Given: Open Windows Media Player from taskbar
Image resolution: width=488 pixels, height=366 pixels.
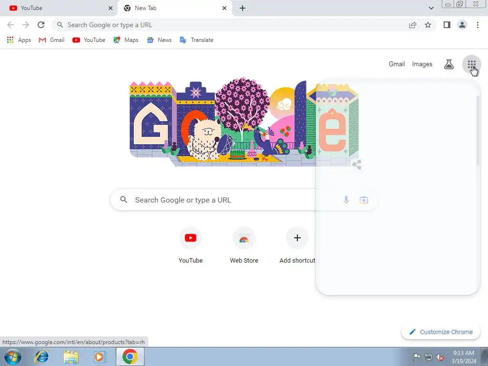Looking at the screenshot, I should pyautogui.click(x=100, y=356).
